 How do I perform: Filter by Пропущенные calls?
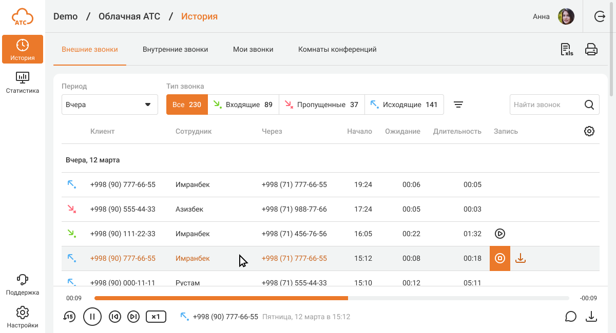[321, 105]
